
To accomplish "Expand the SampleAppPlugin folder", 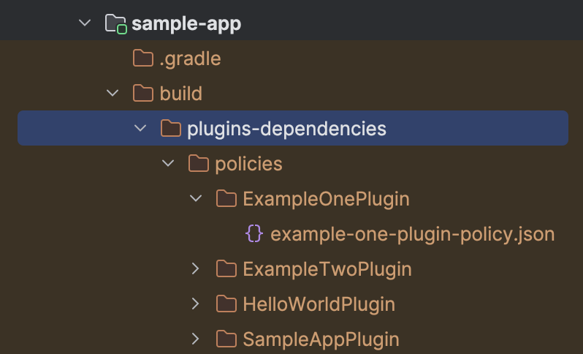I will 195,339.
